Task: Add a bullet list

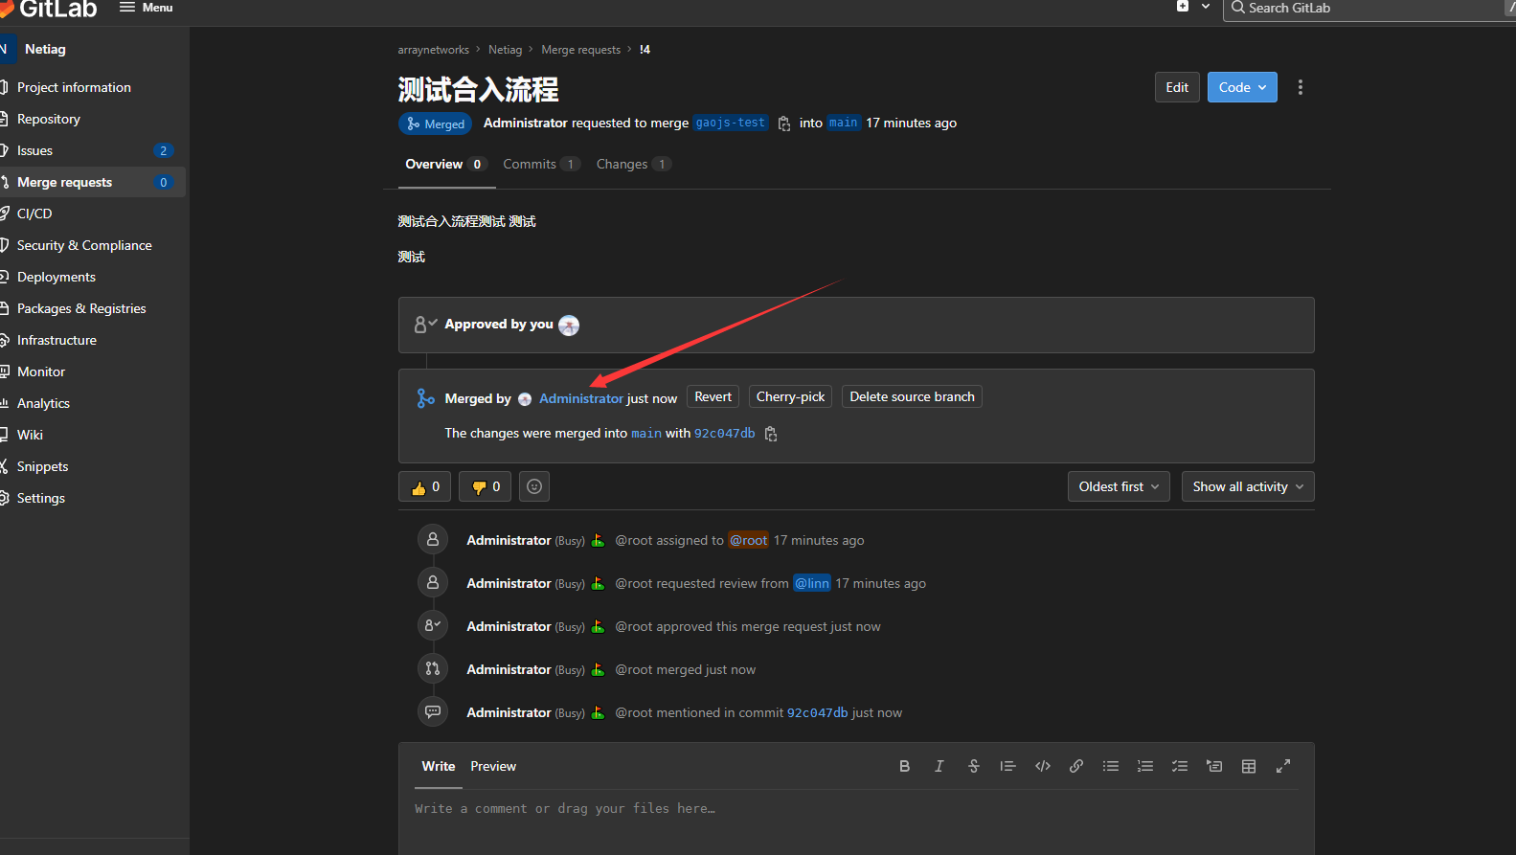Action: coord(1111,766)
